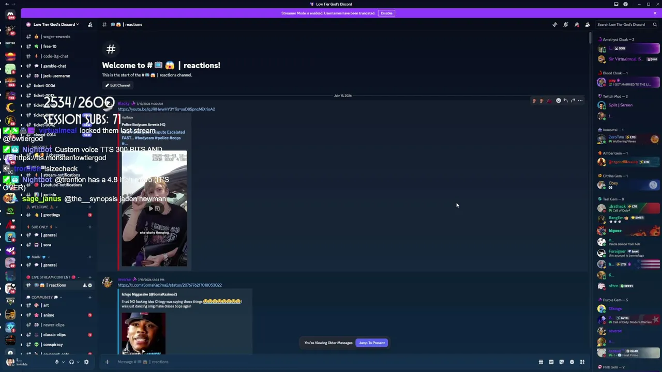
Task: Collapse the WELCOME category
Action: tap(41, 207)
